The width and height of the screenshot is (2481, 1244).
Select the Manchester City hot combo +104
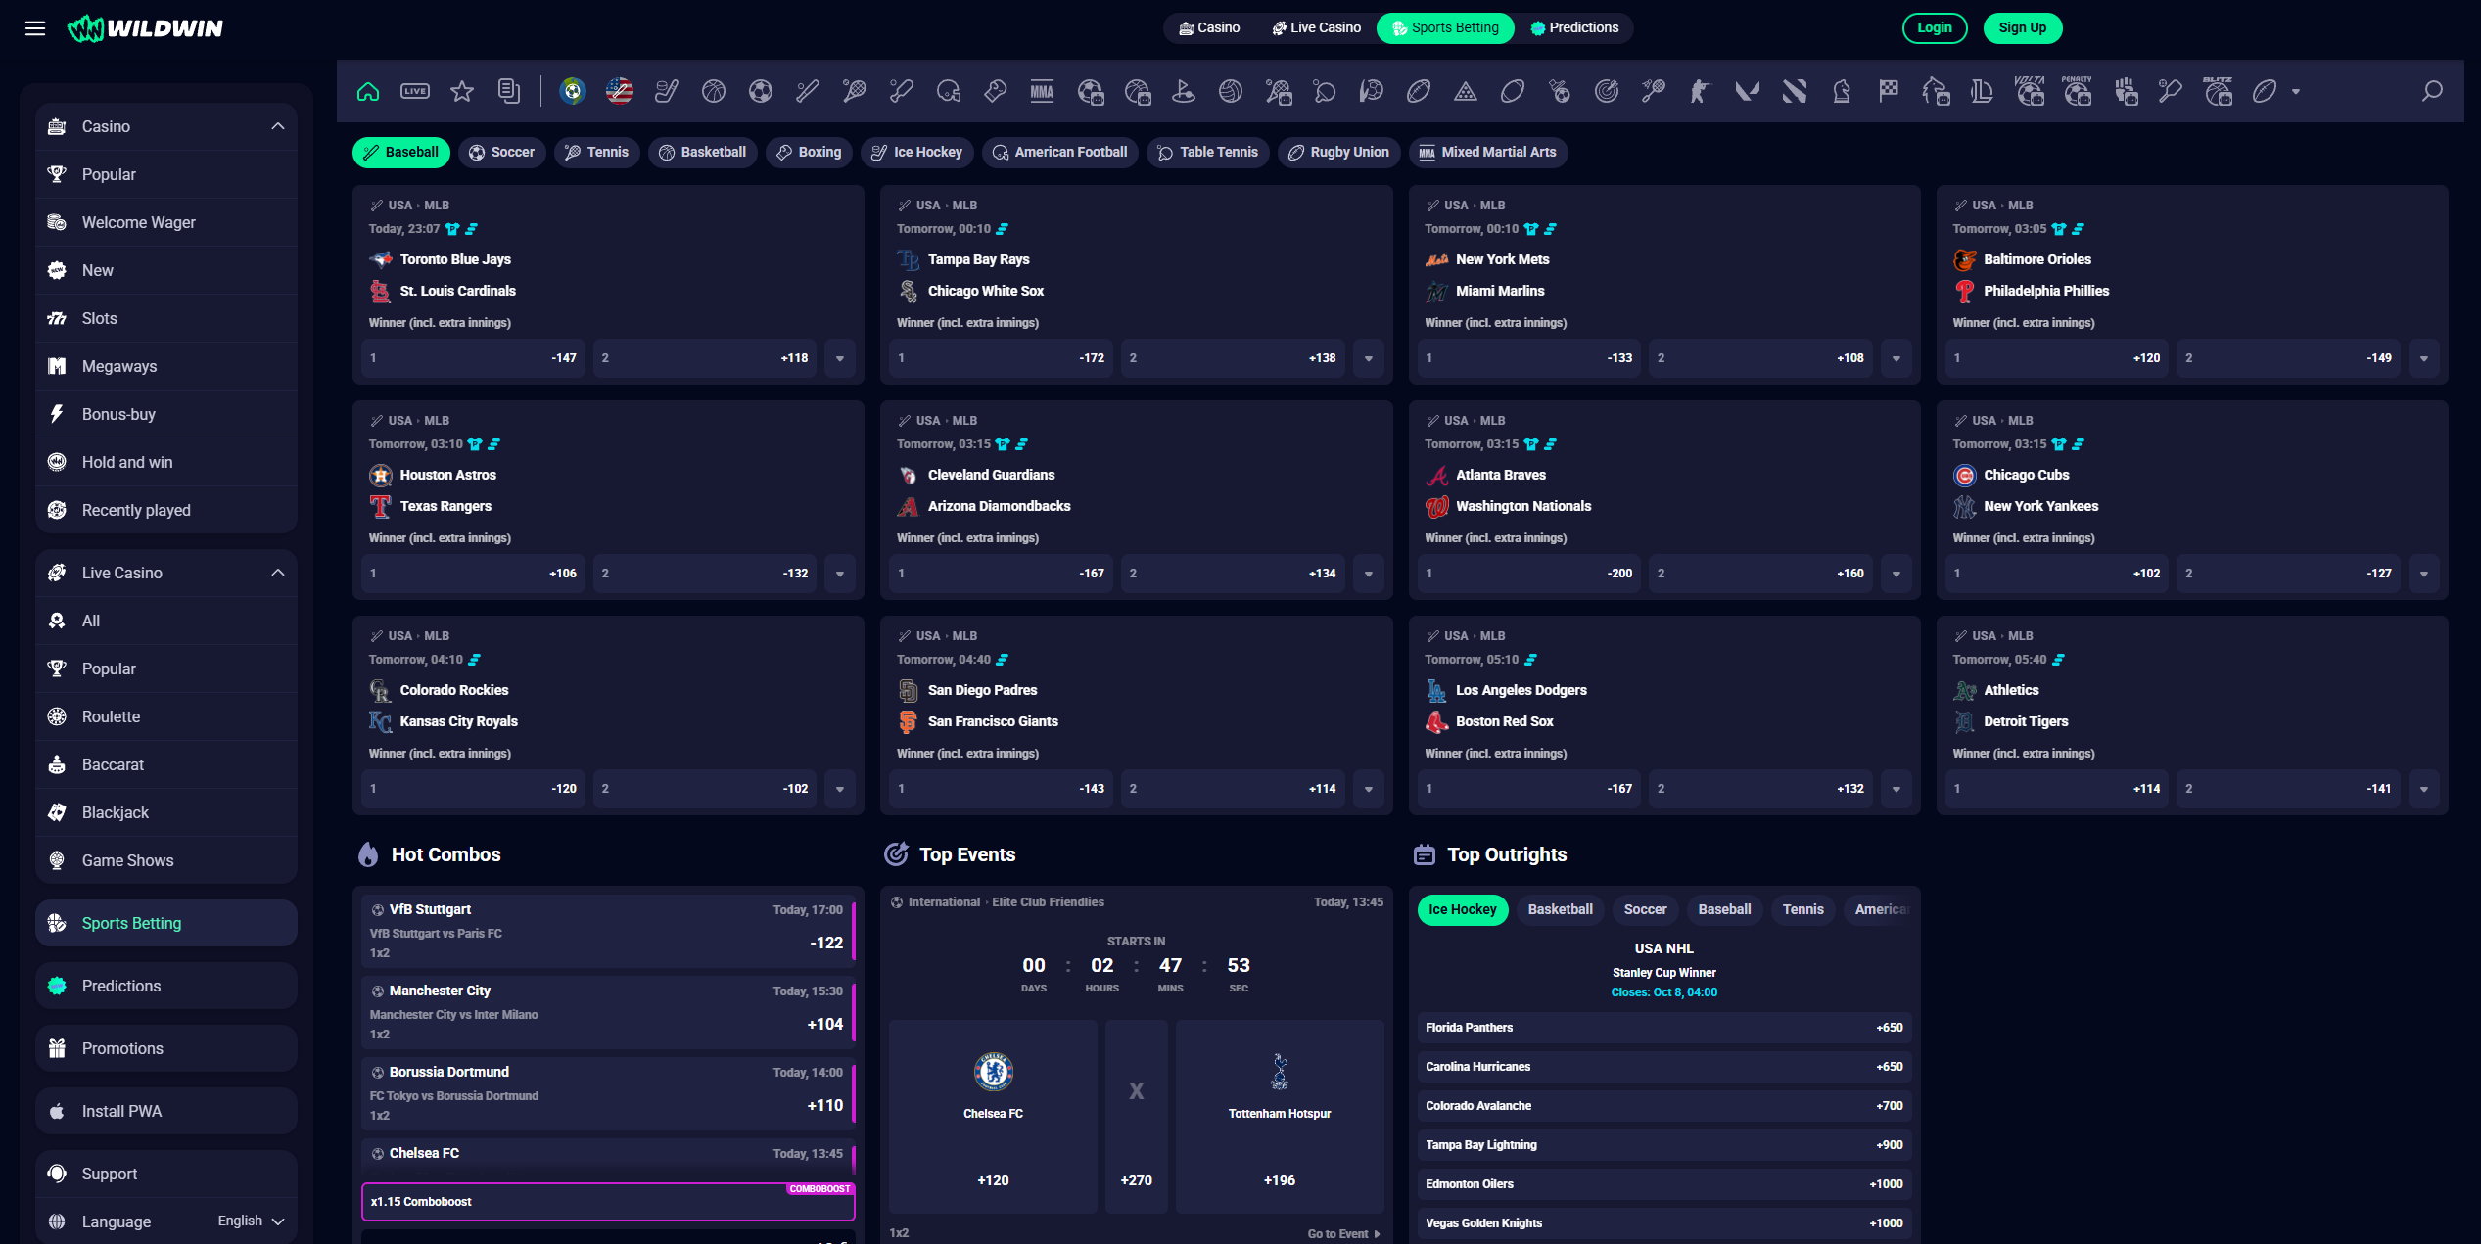coord(608,1012)
